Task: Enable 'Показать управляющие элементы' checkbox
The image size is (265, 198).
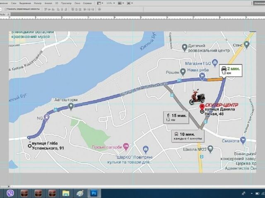Action: (5, 9)
